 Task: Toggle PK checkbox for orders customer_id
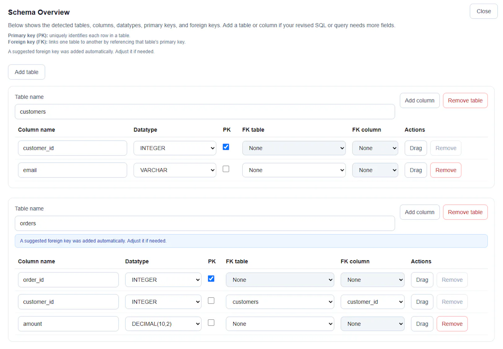point(211,301)
